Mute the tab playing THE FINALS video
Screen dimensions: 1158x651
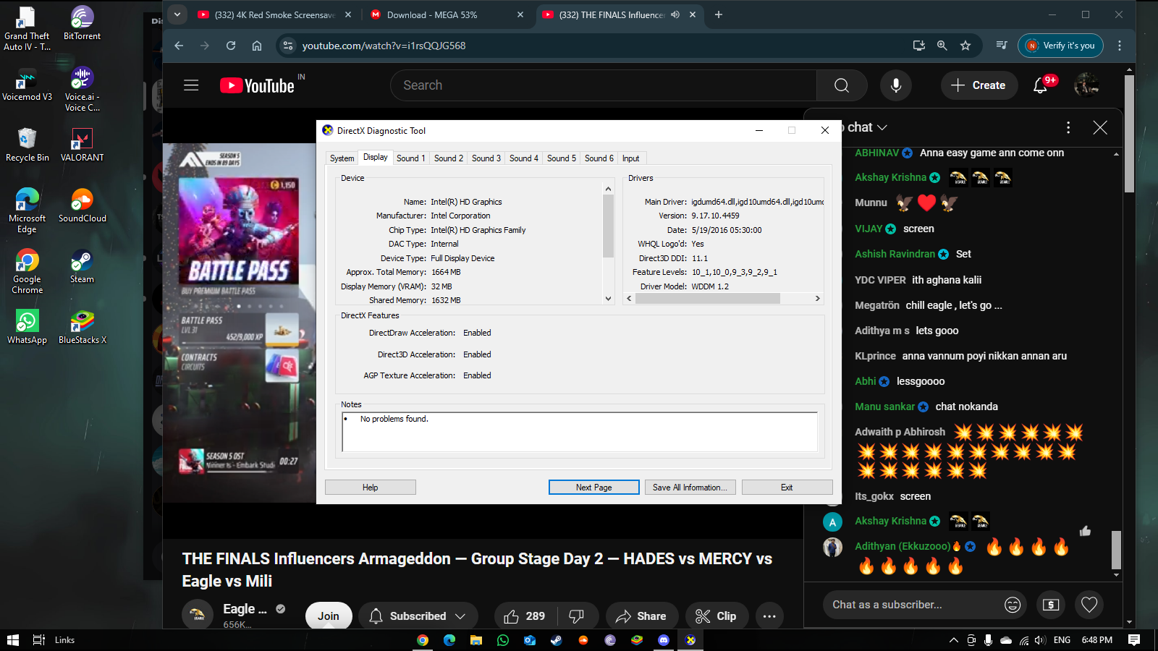[675, 14]
